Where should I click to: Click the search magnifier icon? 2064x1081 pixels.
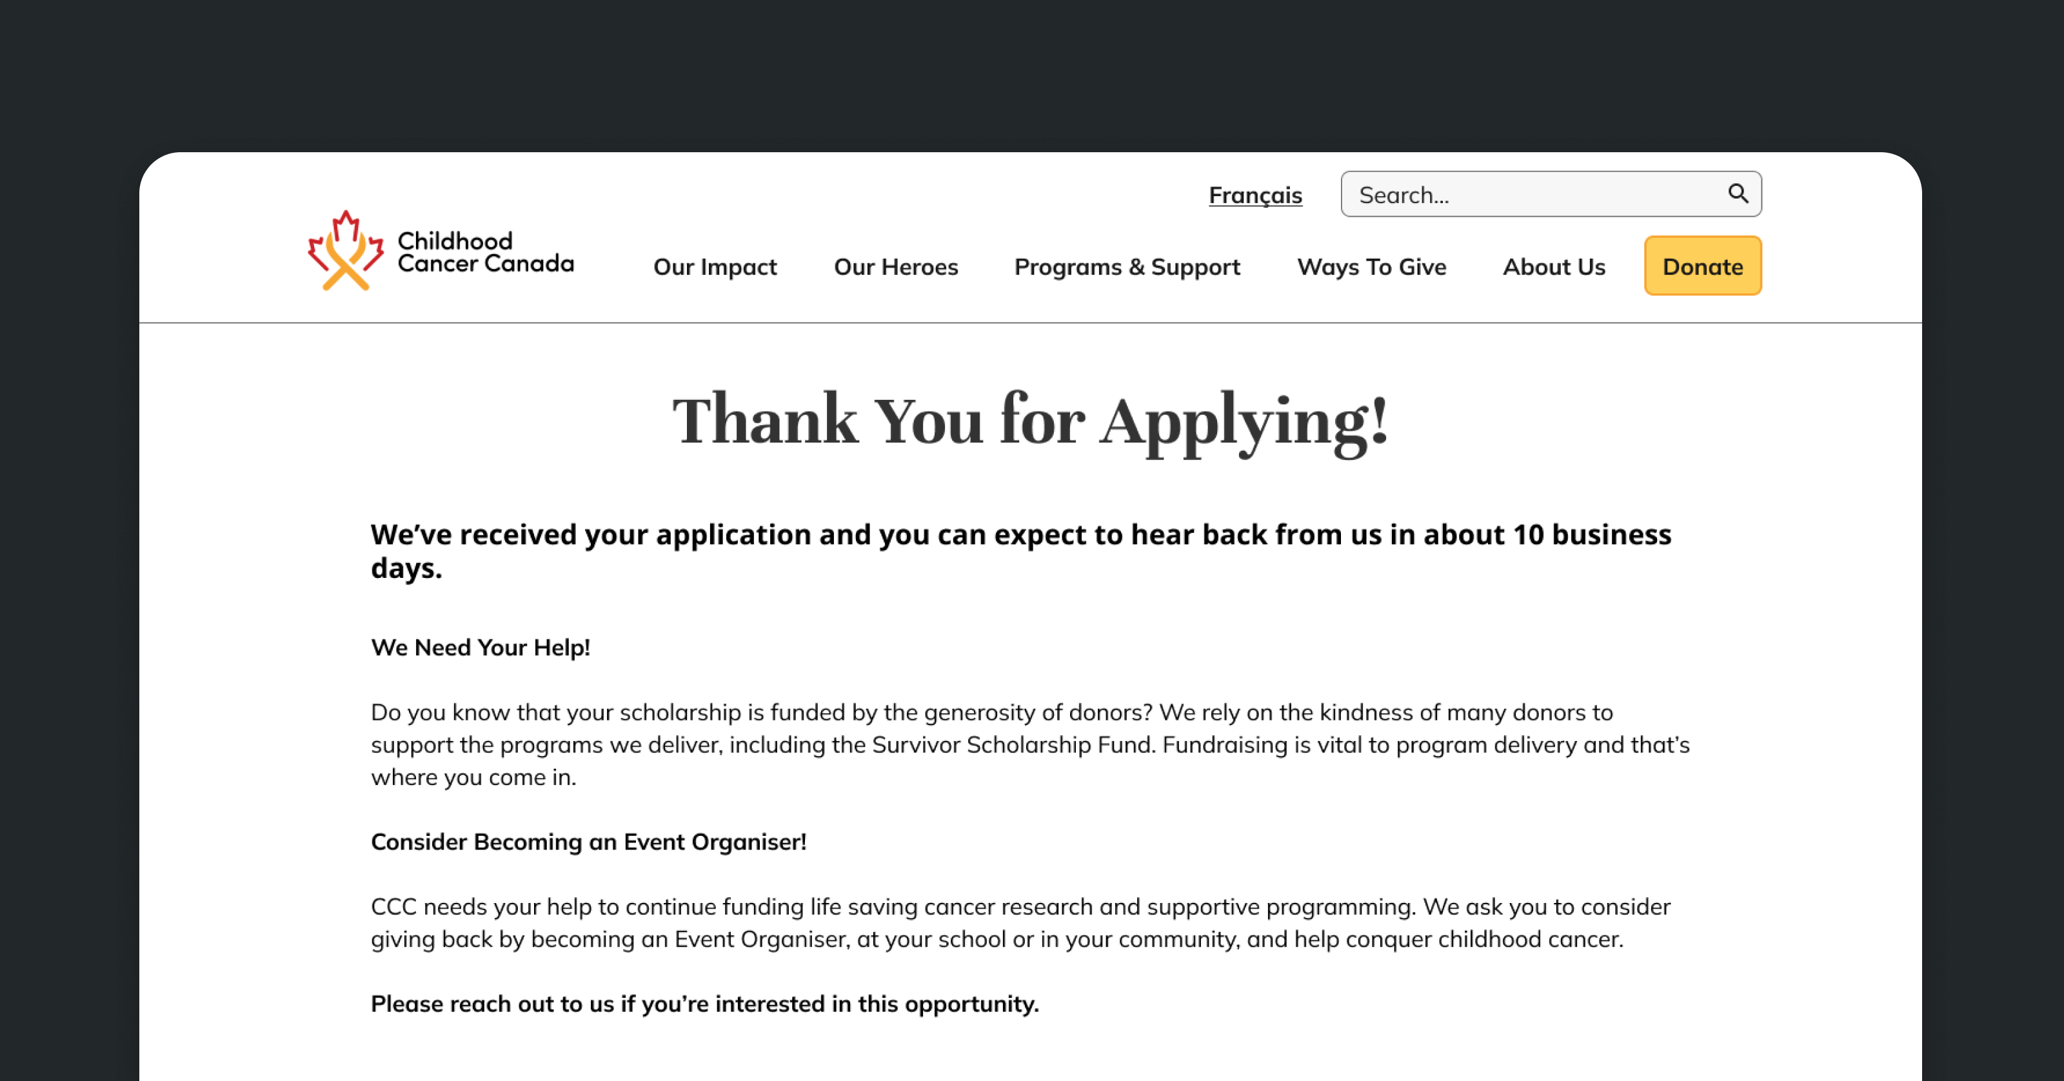tap(1737, 193)
